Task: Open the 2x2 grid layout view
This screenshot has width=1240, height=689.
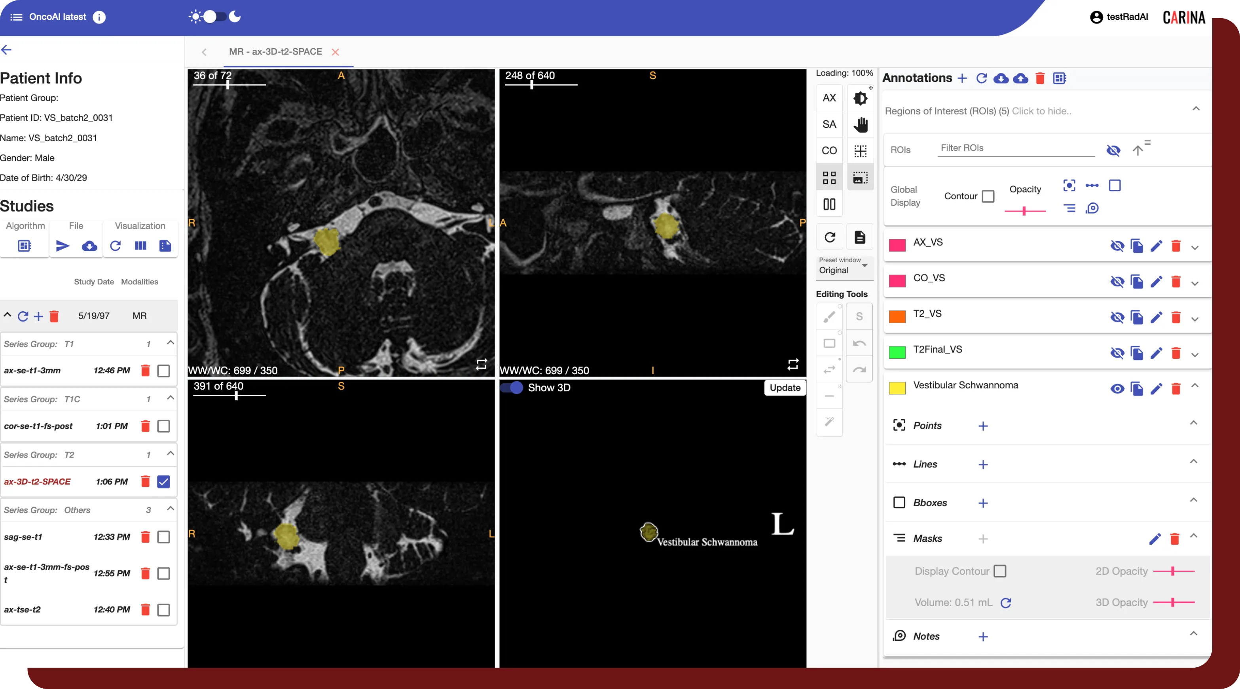Action: [x=829, y=177]
